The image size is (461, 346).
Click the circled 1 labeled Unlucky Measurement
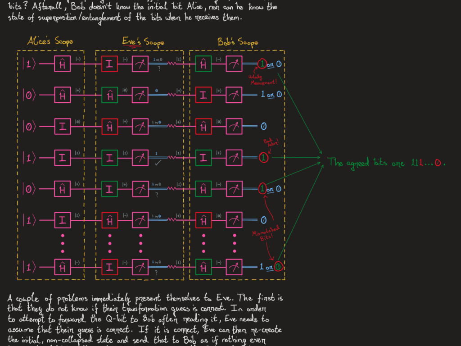(262, 64)
